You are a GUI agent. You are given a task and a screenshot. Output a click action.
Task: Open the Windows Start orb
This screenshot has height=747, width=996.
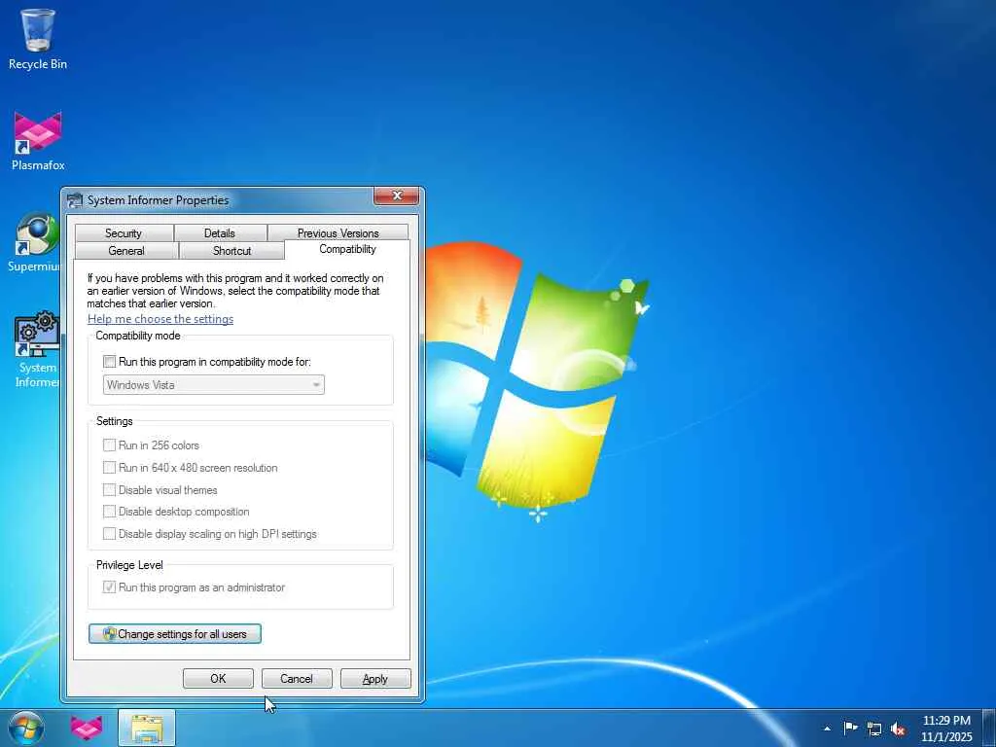click(x=26, y=728)
